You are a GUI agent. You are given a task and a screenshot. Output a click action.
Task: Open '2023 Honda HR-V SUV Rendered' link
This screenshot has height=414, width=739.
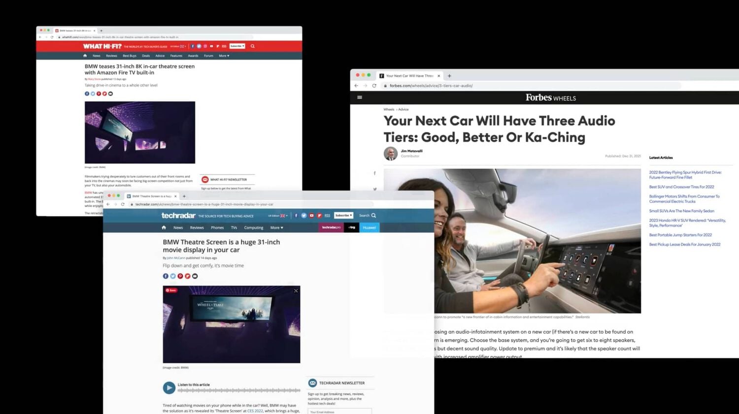[x=687, y=223]
